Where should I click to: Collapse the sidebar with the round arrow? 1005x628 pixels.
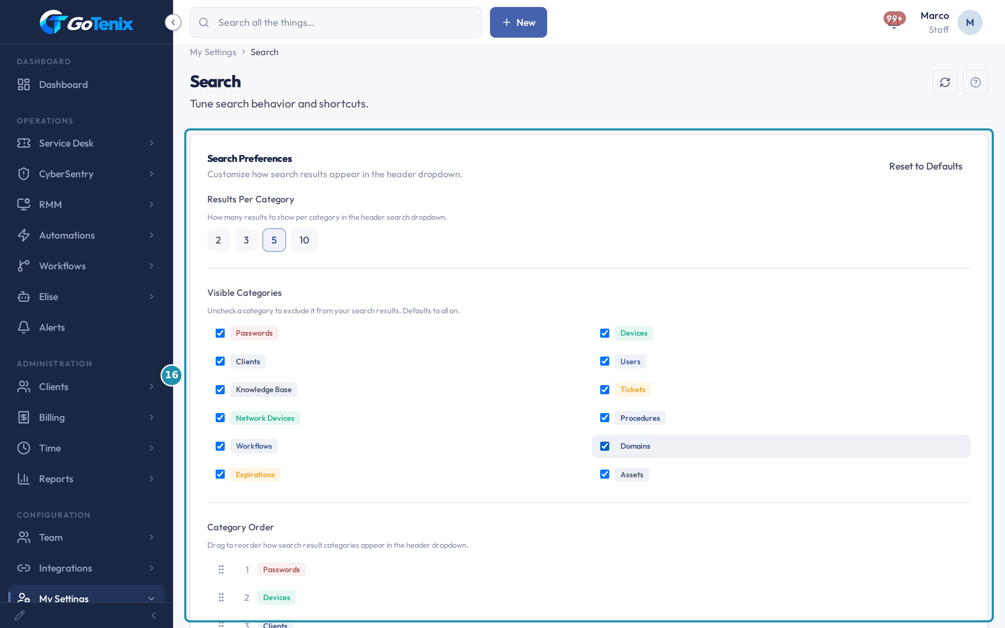point(173,22)
